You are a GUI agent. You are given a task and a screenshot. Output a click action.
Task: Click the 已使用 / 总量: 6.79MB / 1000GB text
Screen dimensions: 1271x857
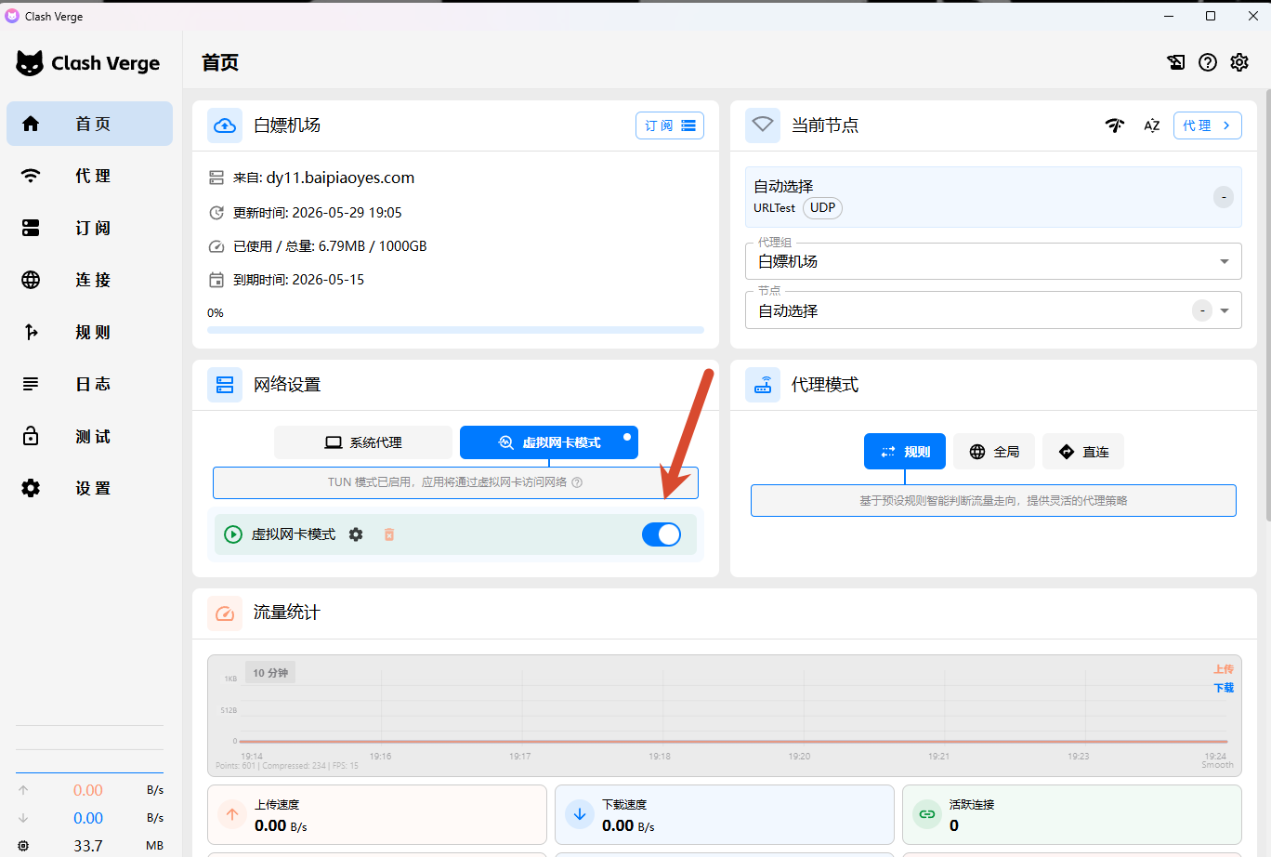(x=330, y=246)
